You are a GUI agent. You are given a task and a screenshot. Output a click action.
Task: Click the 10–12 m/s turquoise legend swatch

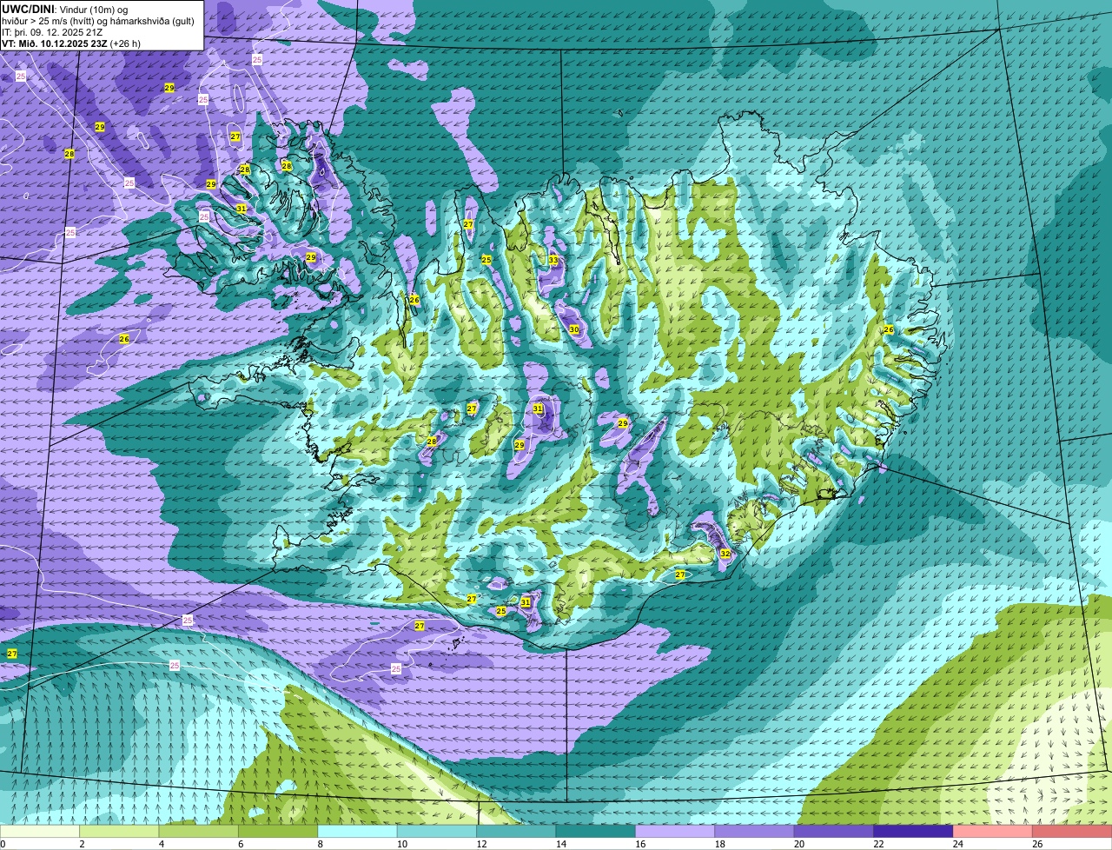(437, 832)
